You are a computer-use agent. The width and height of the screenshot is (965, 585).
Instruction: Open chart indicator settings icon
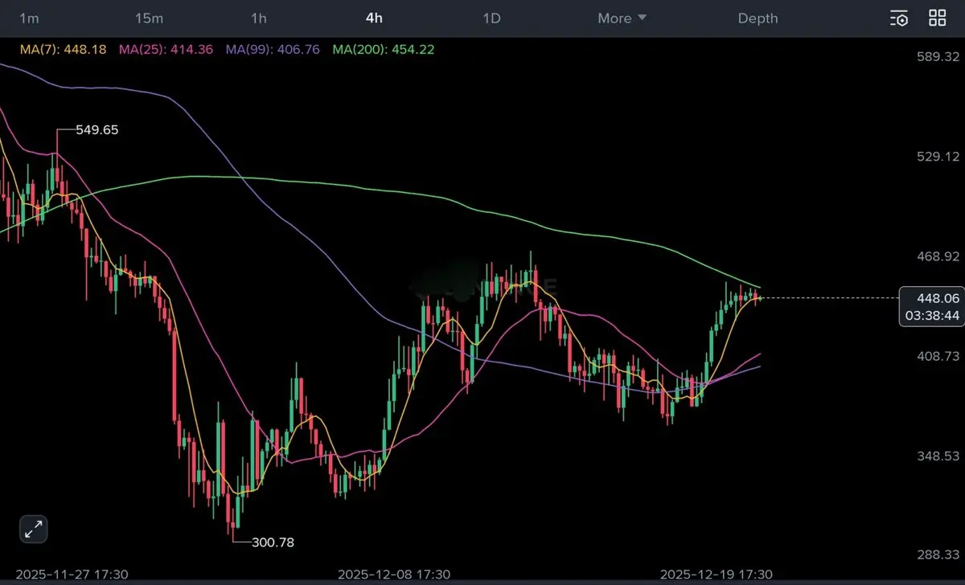click(x=899, y=18)
